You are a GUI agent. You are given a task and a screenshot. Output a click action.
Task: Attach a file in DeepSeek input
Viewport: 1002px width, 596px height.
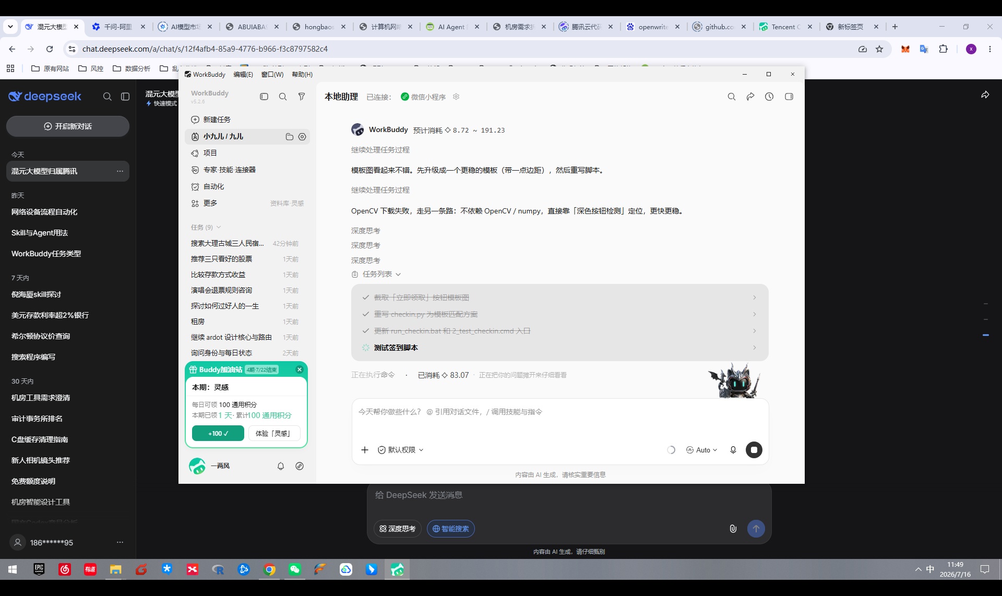(733, 529)
